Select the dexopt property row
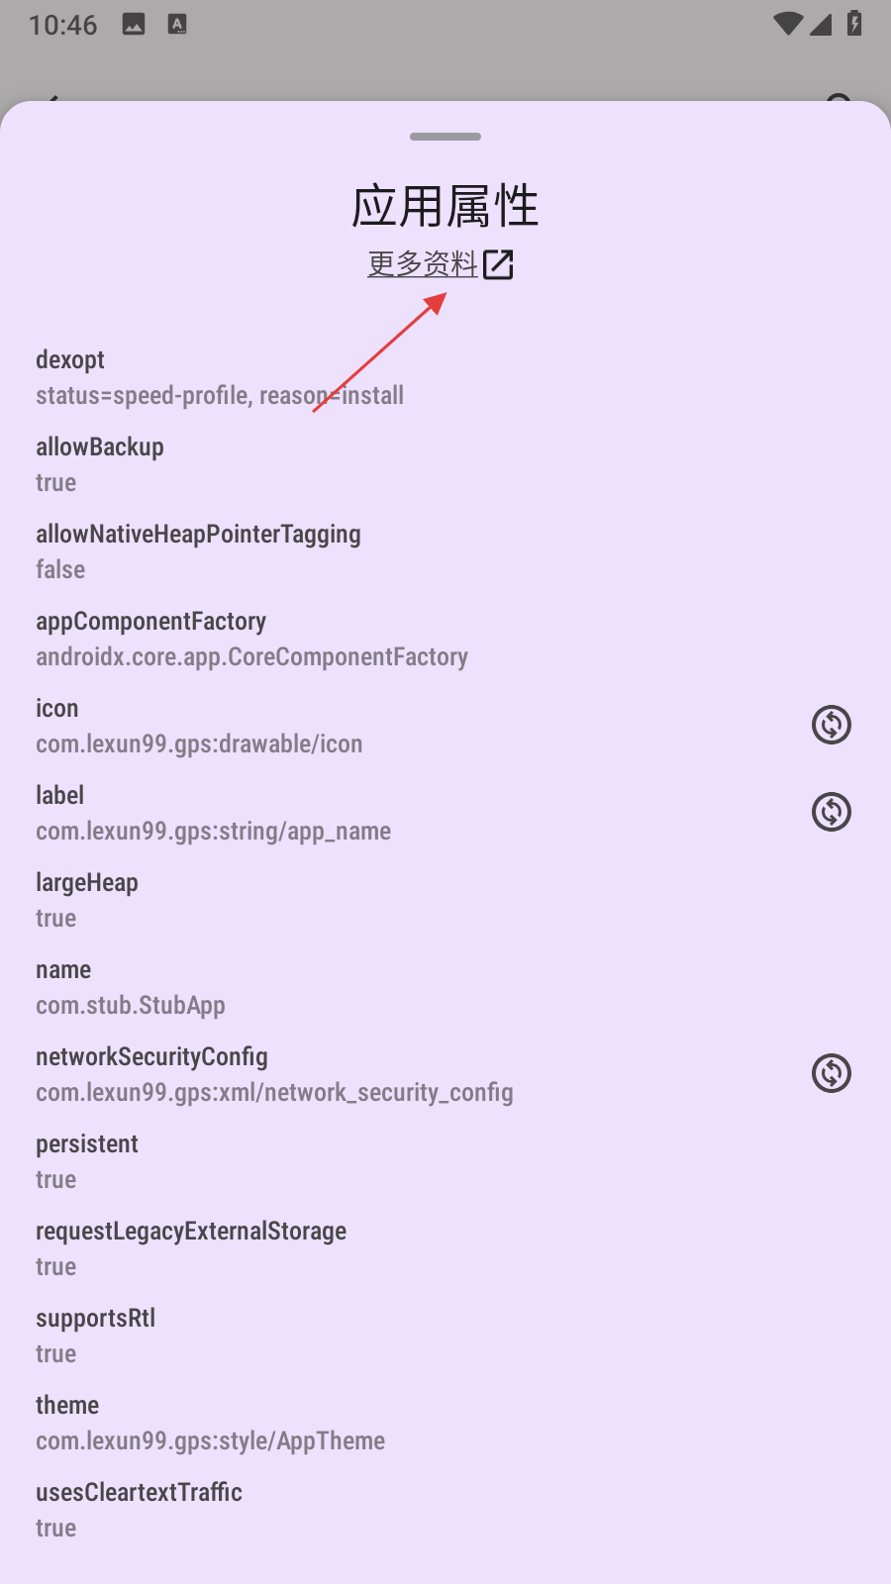 tap(220, 377)
